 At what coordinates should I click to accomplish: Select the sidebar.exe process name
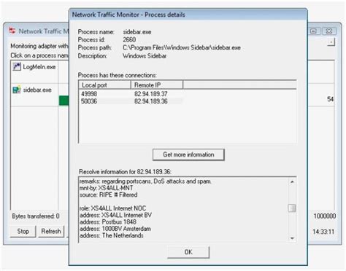click(x=37, y=90)
